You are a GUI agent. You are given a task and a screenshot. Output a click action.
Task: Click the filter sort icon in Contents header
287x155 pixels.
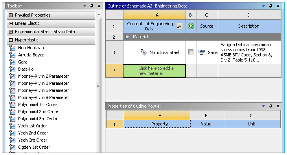pos(179,26)
